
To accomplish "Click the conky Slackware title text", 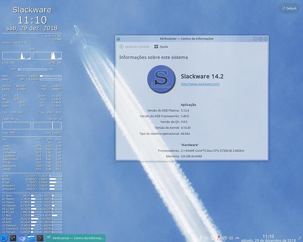I will coord(32,10).
